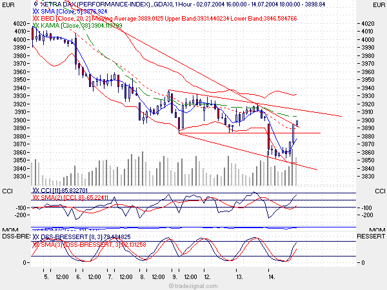
Task: Click the 14. date label on the time axis
Action: (272, 277)
